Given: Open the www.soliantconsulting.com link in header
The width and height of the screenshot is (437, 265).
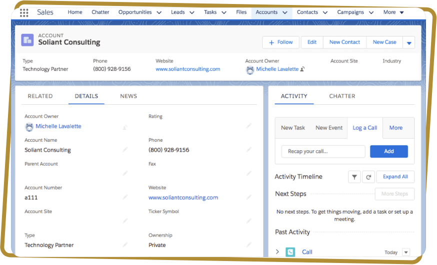Looking at the screenshot, I should click(x=187, y=69).
